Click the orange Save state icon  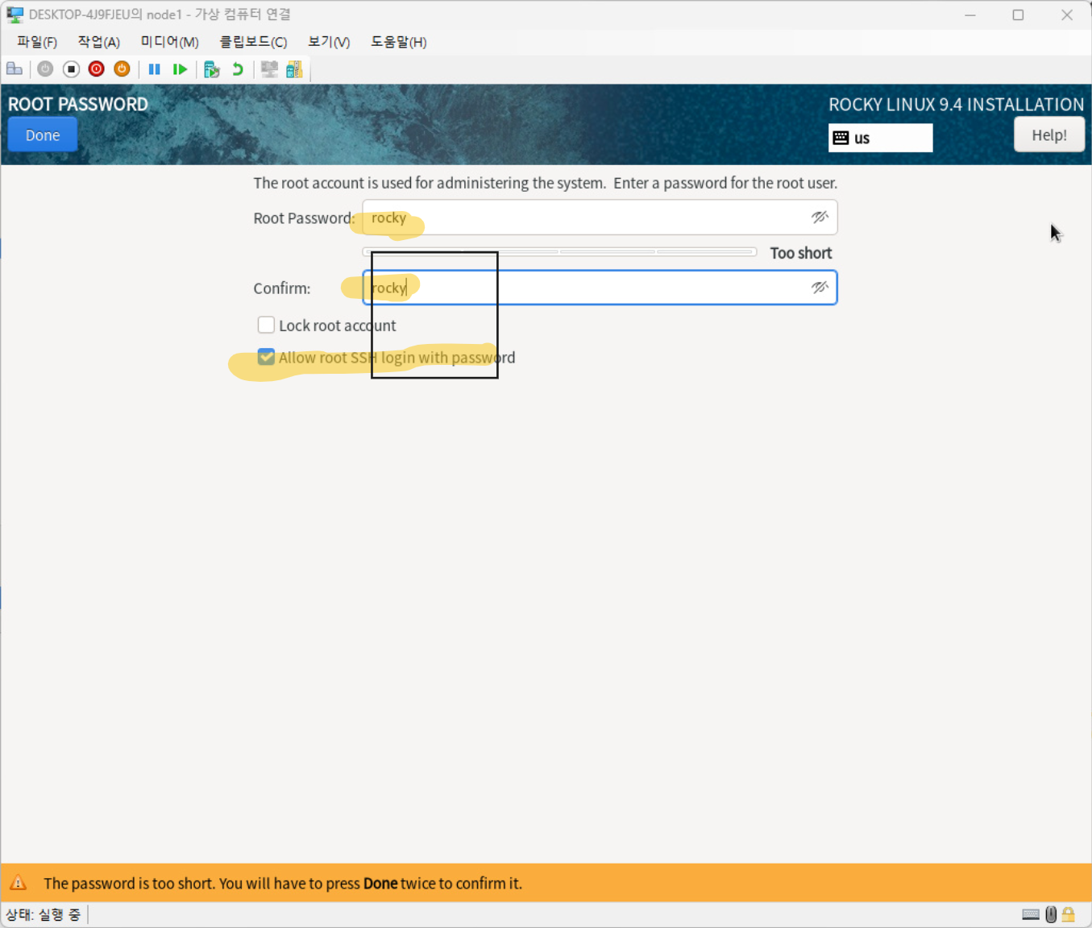tap(122, 69)
